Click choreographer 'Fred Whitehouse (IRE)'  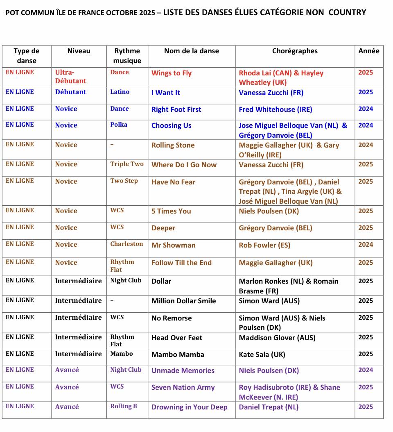click(x=275, y=110)
